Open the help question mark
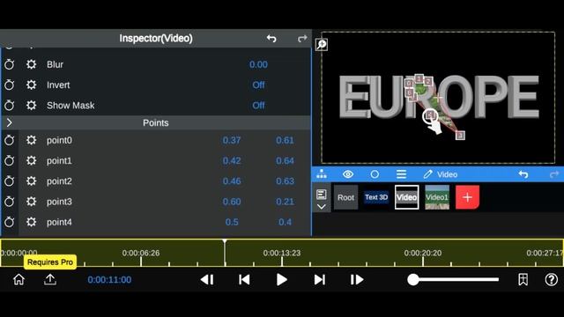564x317 pixels. 552,279
